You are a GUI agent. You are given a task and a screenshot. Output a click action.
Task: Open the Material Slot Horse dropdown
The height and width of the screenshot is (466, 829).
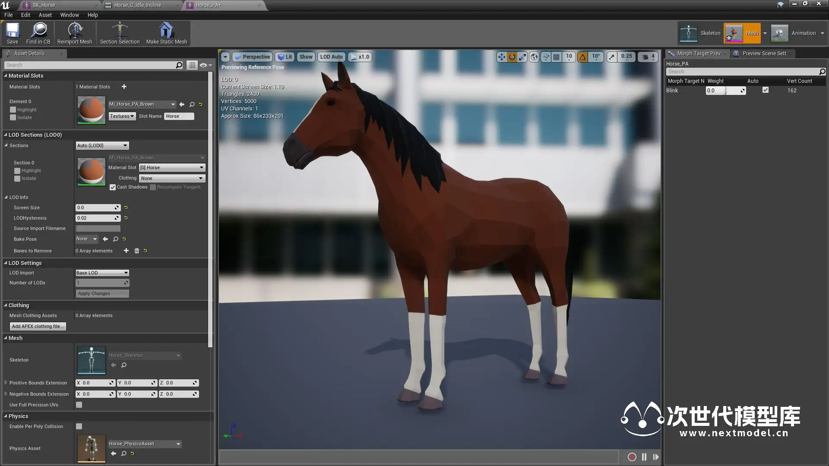click(x=172, y=167)
